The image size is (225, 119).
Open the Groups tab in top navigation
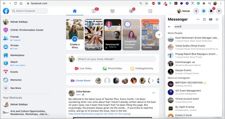pyautogui.click(x=131, y=11)
